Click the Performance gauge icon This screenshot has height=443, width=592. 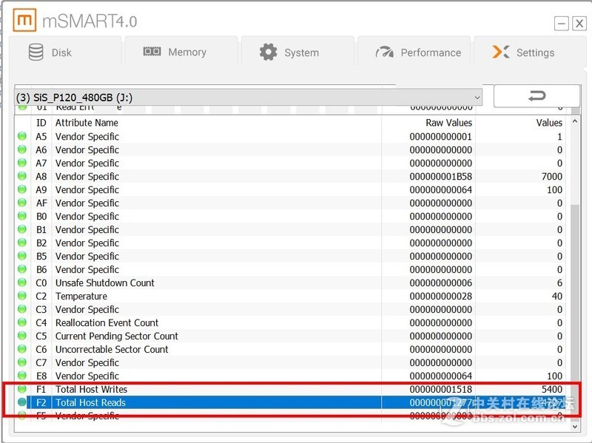(x=385, y=53)
